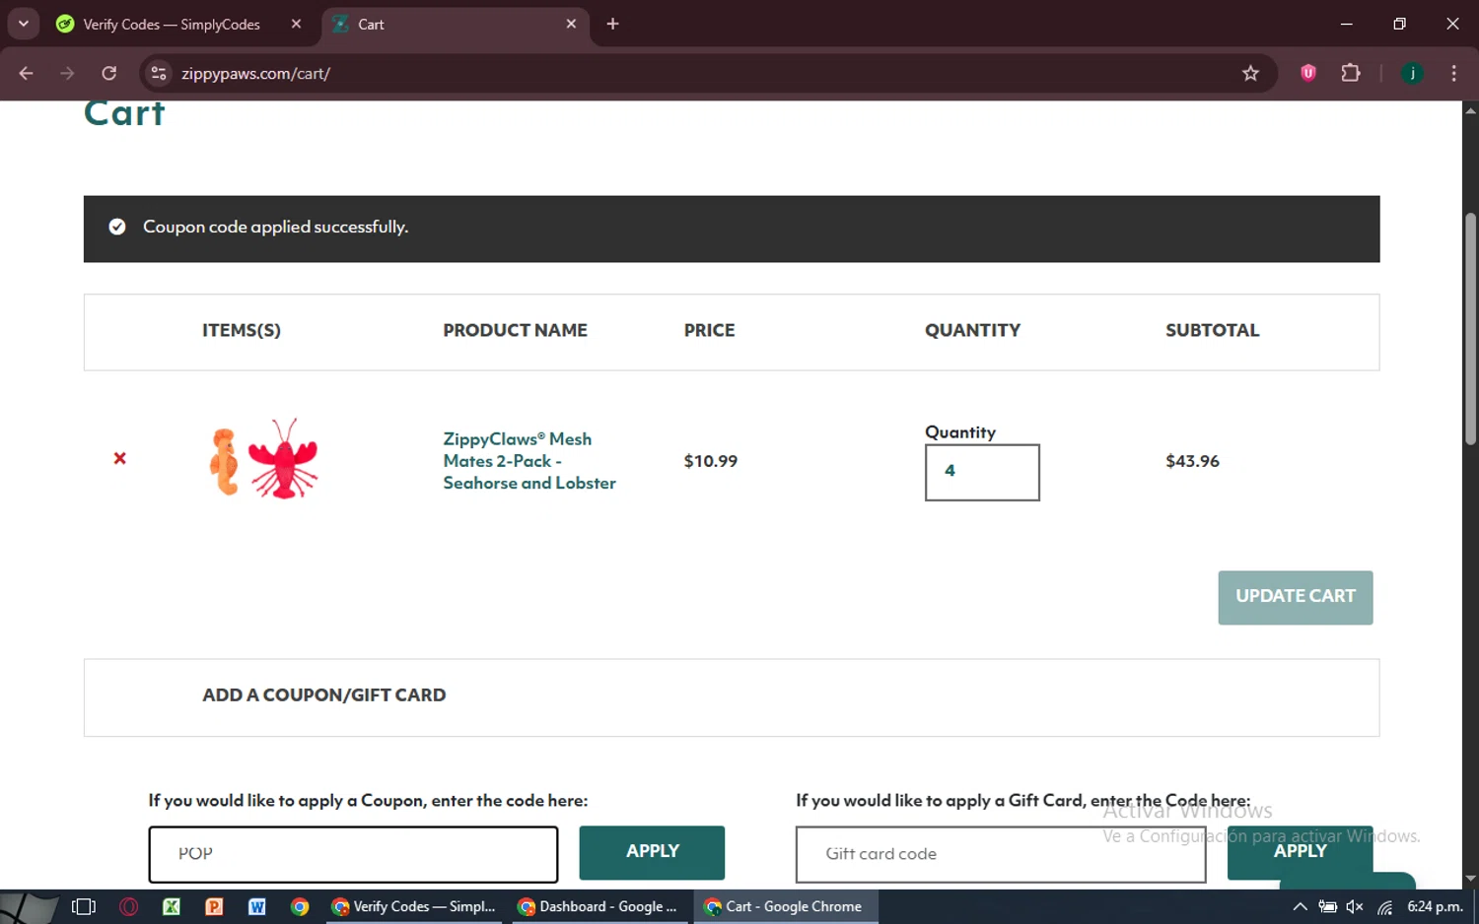Show hidden system tray icons
1479x924 pixels.
tap(1300, 906)
